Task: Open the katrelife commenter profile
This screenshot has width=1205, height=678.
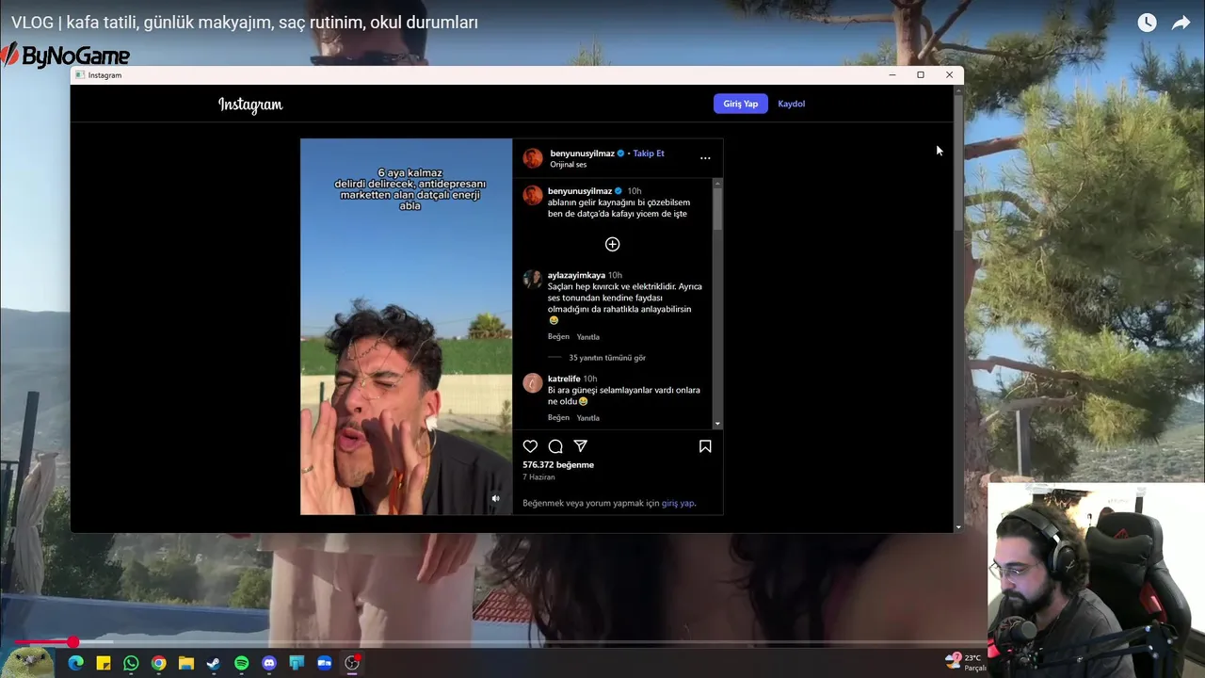Action: coord(564,379)
